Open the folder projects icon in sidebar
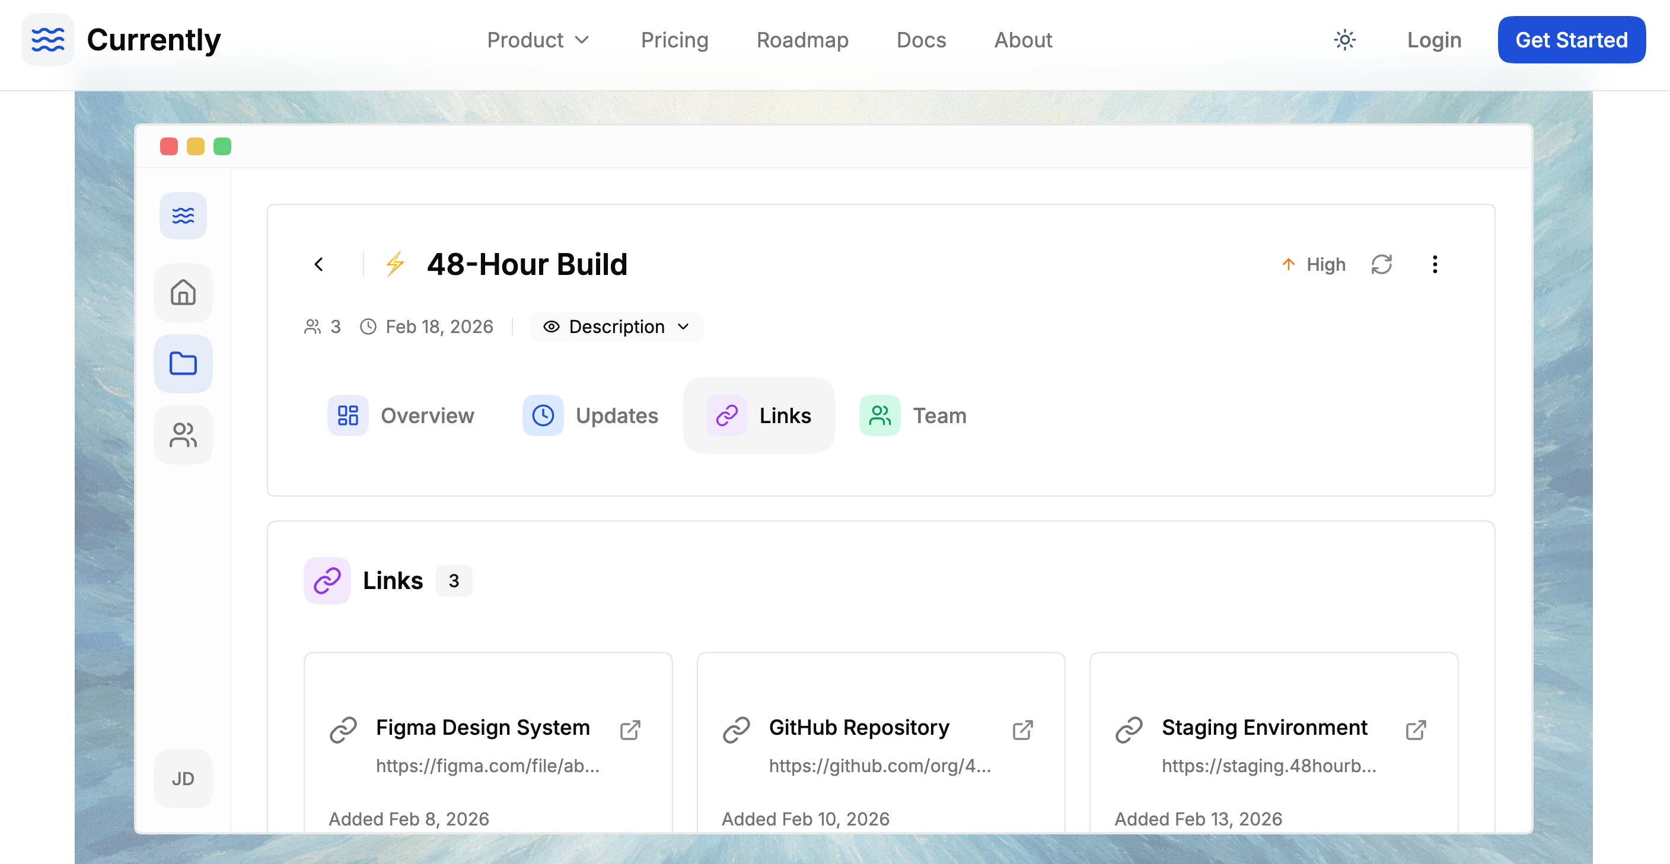 pyautogui.click(x=183, y=363)
